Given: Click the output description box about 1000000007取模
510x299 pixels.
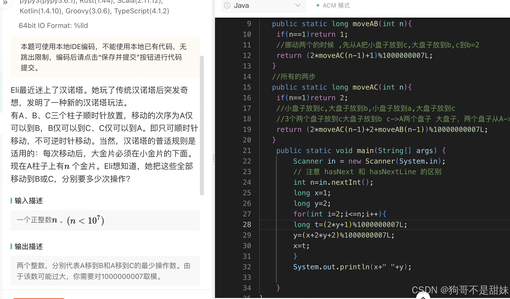Looking at the screenshot, I should click(x=105, y=271).
